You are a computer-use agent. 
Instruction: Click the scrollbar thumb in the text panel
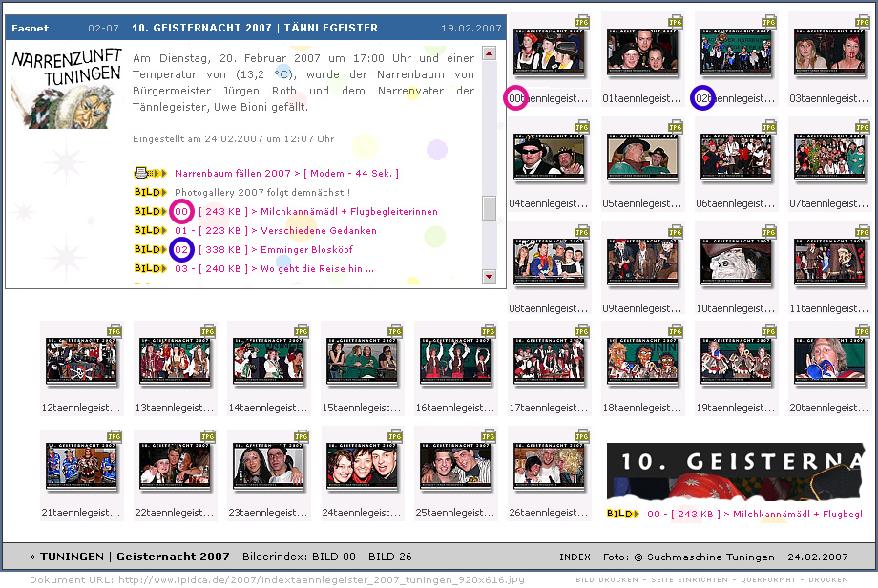pyautogui.click(x=490, y=208)
